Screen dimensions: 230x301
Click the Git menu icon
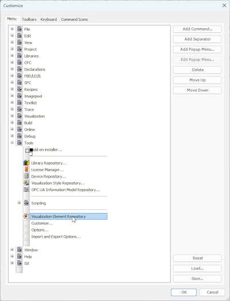pos(20,263)
